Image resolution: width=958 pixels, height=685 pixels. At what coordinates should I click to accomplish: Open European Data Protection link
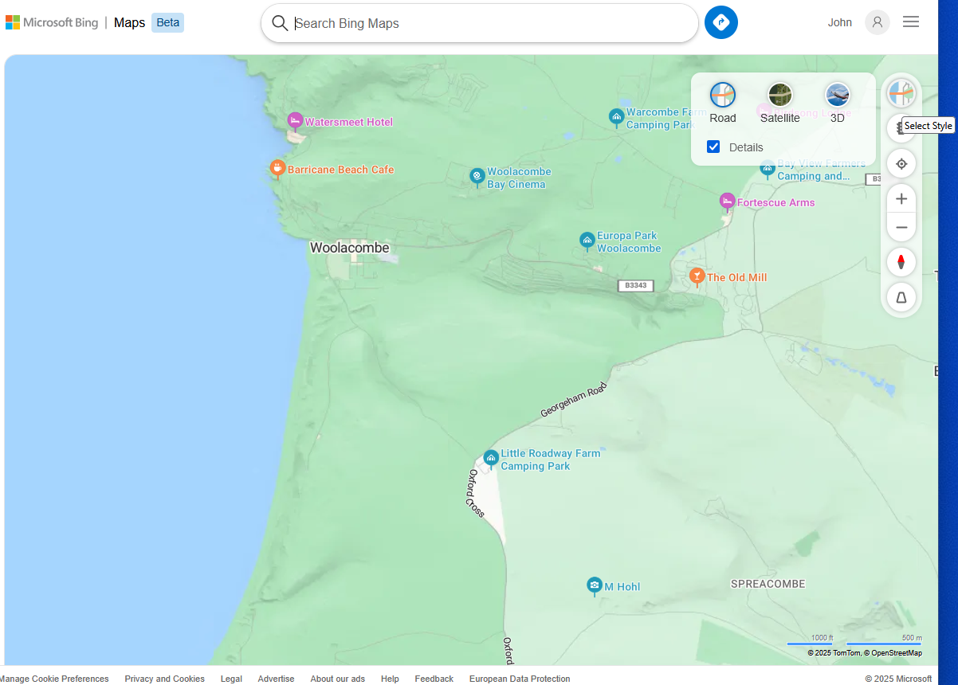pos(520,679)
